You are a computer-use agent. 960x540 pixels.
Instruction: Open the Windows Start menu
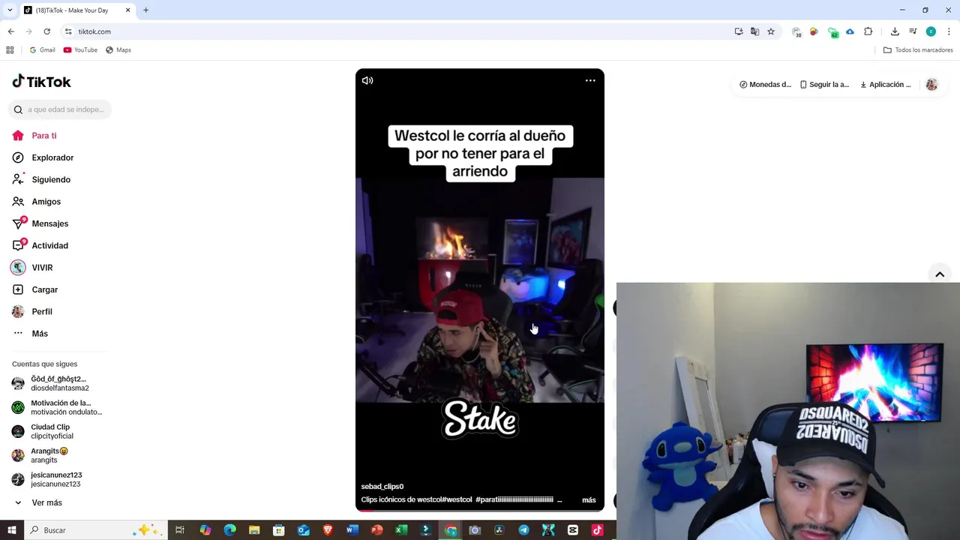[x=12, y=530]
